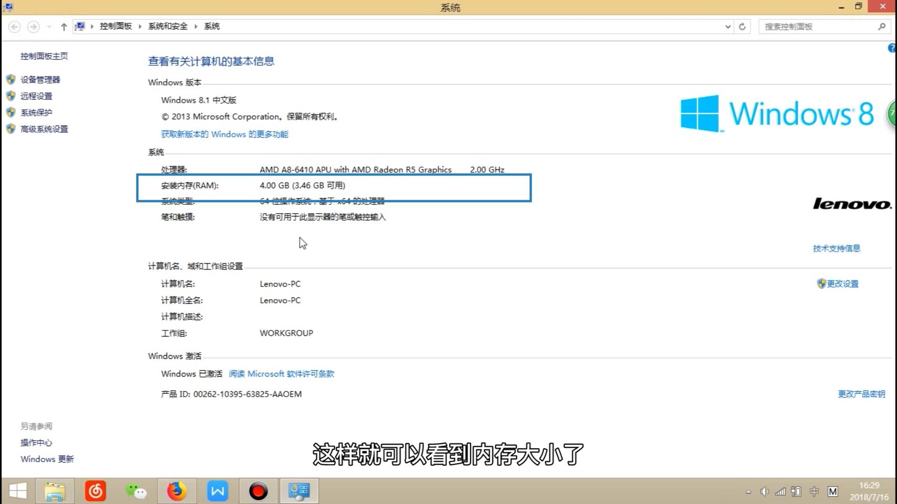Click the refresh address bar button
This screenshot has height=504, width=897.
click(x=742, y=27)
